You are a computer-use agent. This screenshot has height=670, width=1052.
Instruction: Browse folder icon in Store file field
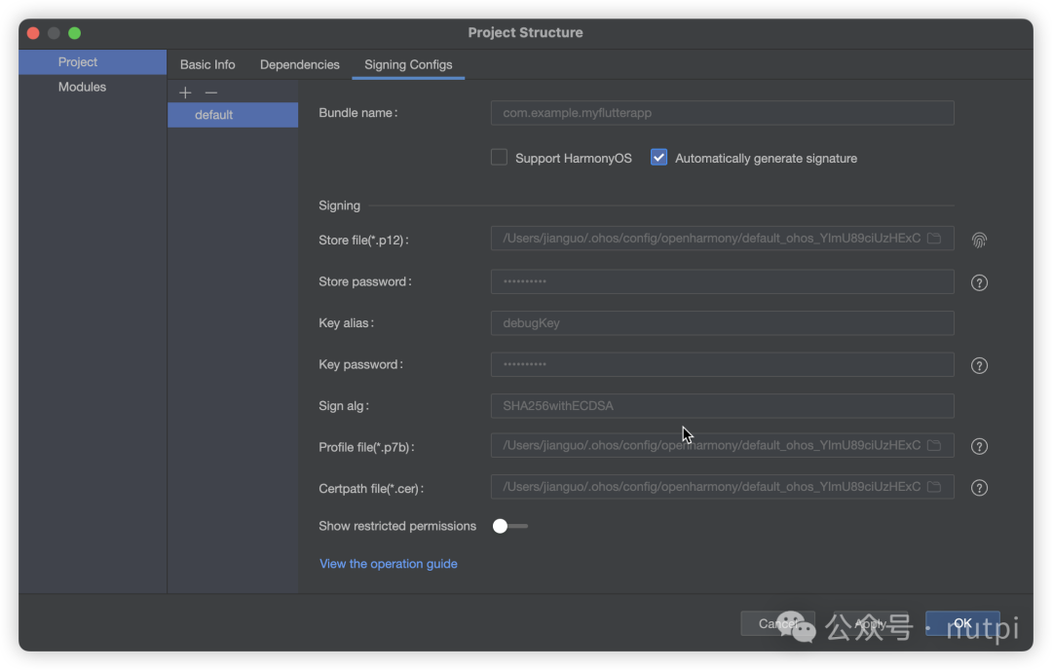coord(934,239)
